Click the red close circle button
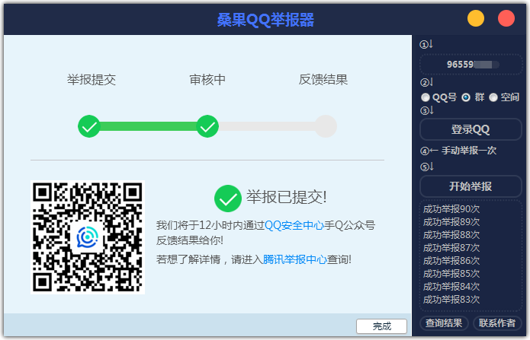The image size is (530, 340). click(x=506, y=19)
